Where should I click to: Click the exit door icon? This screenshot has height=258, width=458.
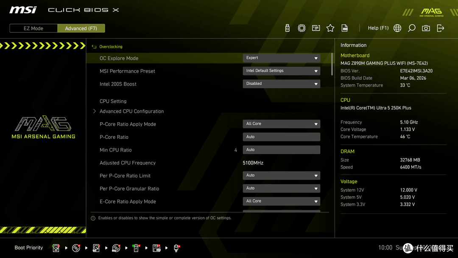pyautogui.click(x=440, y=28)
